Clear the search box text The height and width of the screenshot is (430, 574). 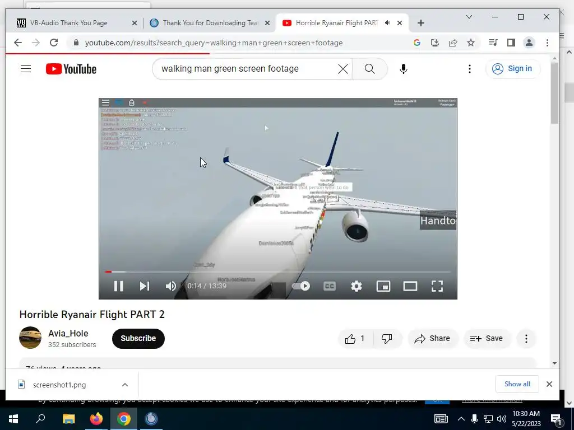pos(342,69)
